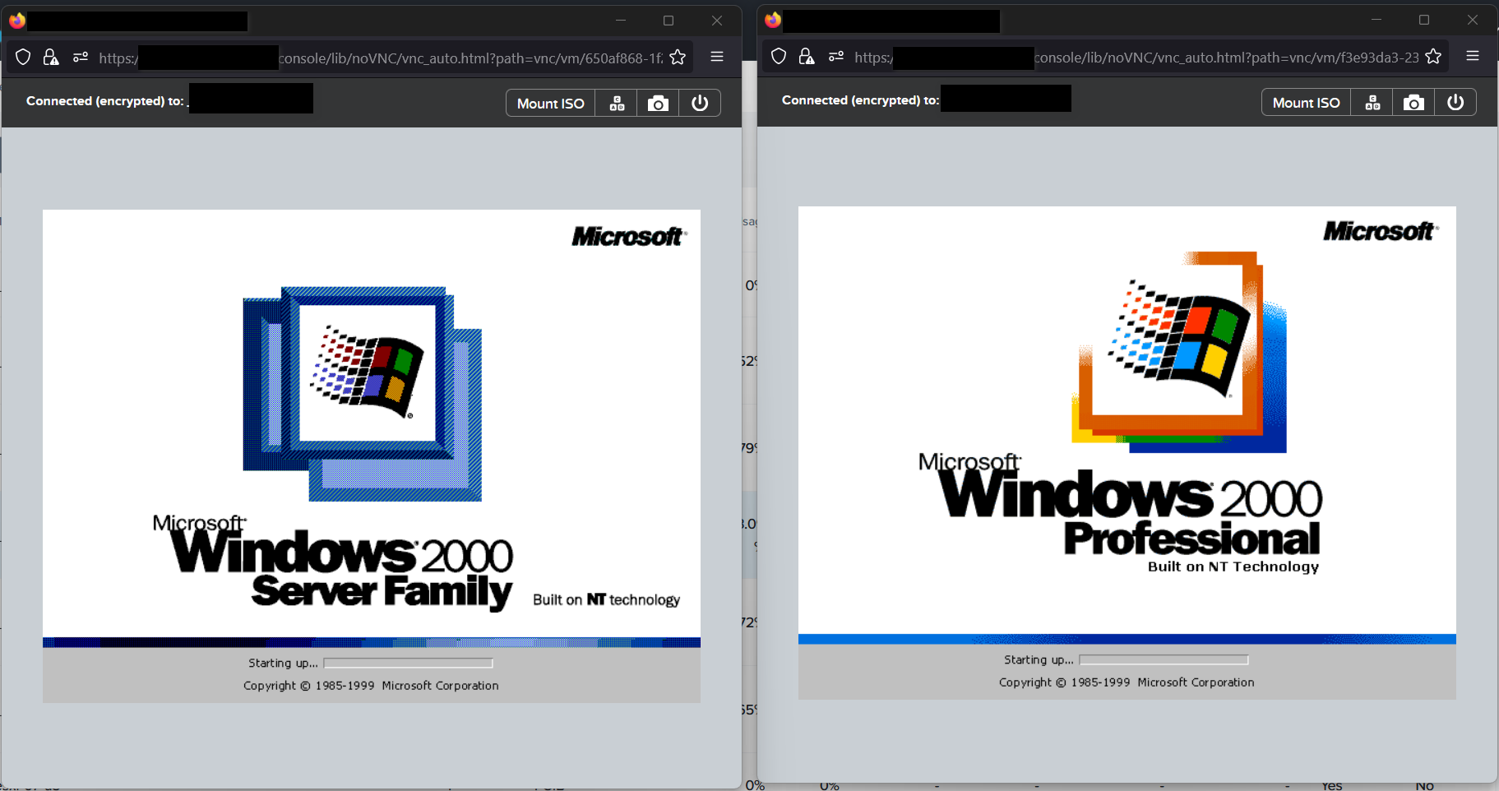The width and height of the screenshot is (1499, 791).
Task: Click the Windows 2000 Server Family console screen
Action: pyautogui.click(x=372, y=456)
